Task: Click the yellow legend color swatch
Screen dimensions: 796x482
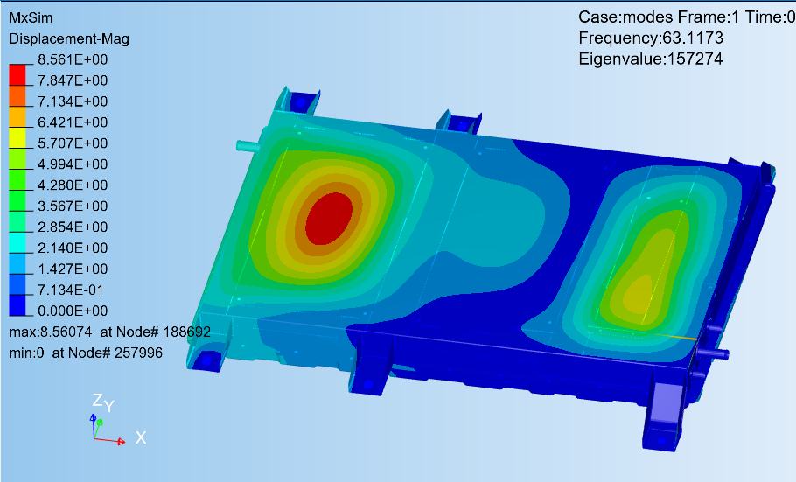Action: [x=17, y=138]
